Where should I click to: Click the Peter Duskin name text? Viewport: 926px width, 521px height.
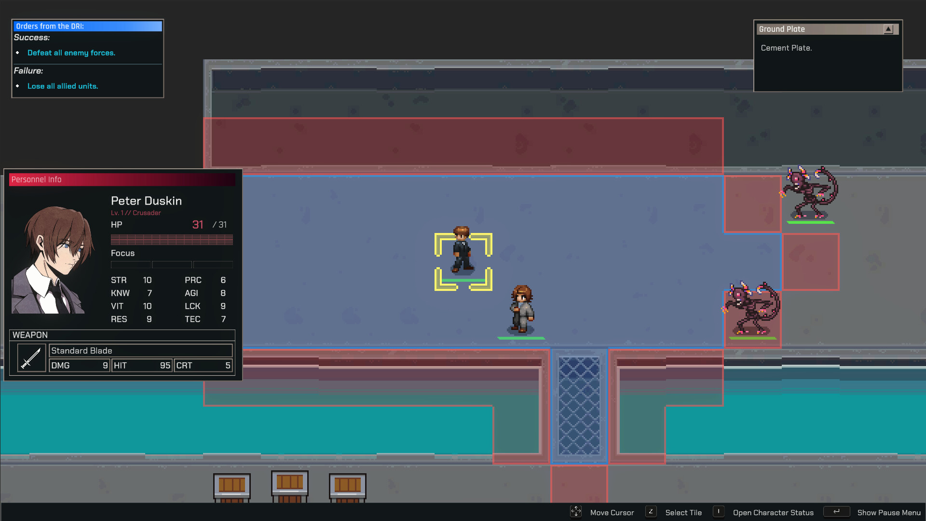click(x=146, y=201)
